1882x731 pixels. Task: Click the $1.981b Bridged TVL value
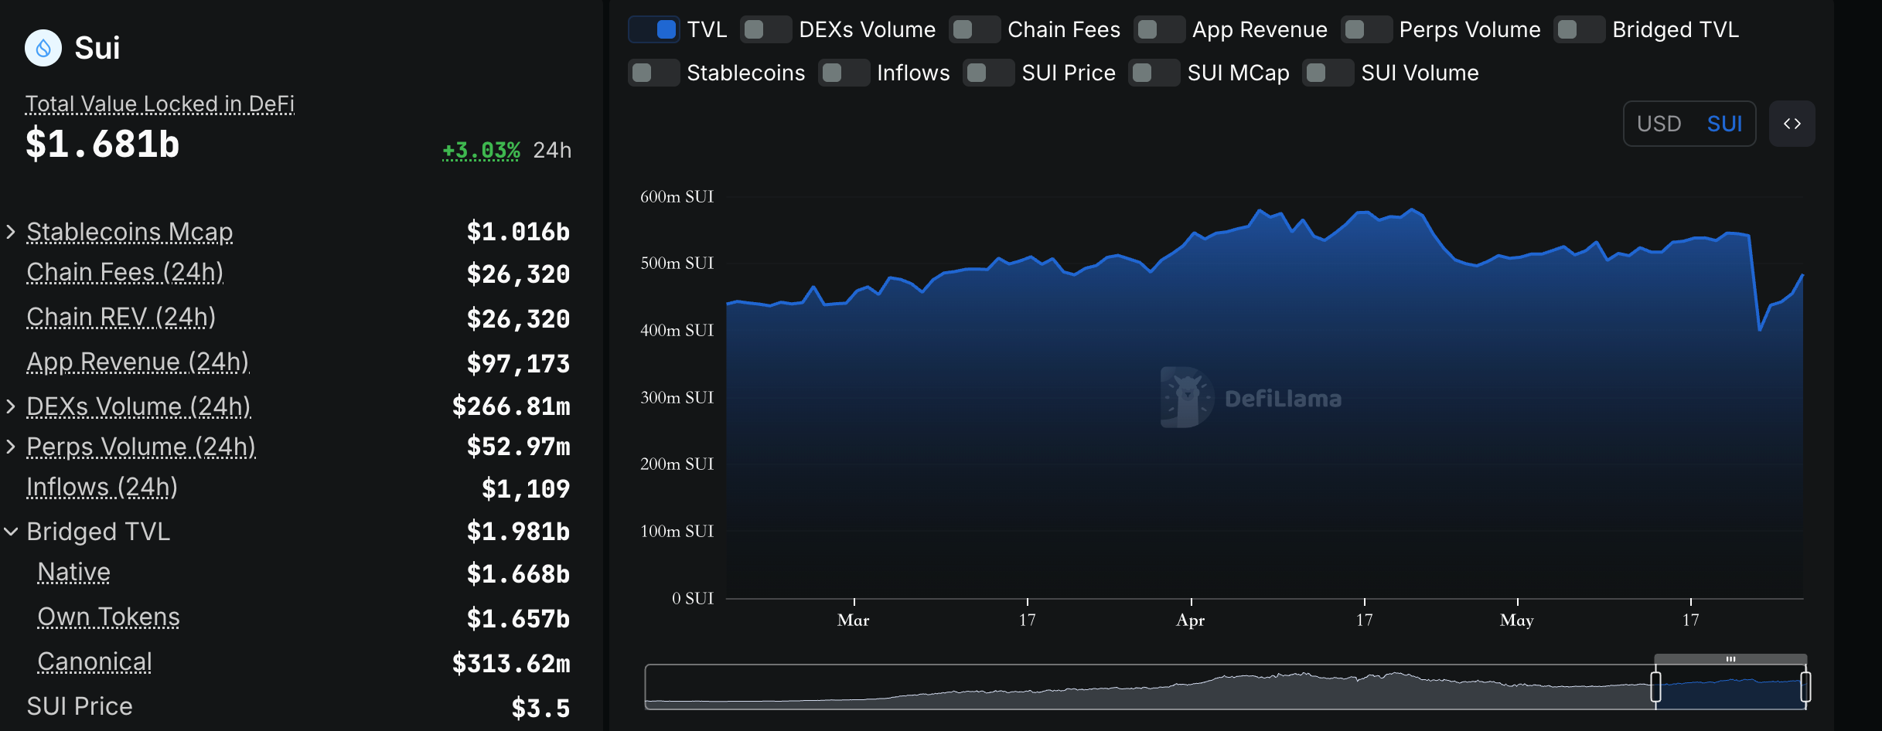[x=518, y=532]
